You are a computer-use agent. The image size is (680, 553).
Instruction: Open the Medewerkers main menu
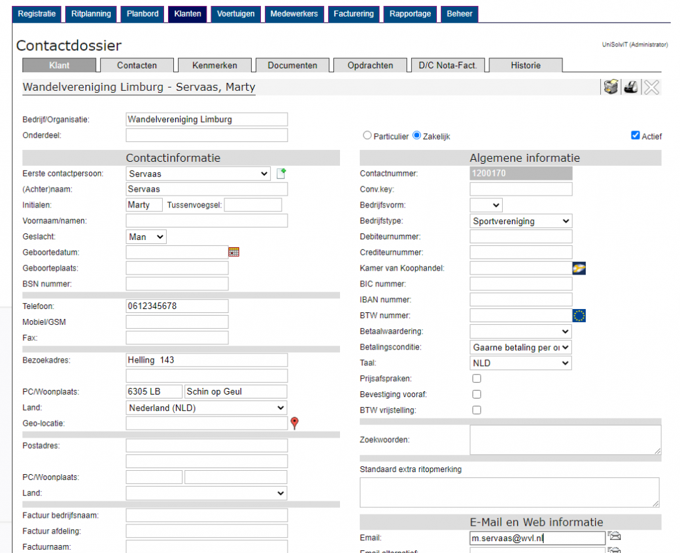[294, 14]
